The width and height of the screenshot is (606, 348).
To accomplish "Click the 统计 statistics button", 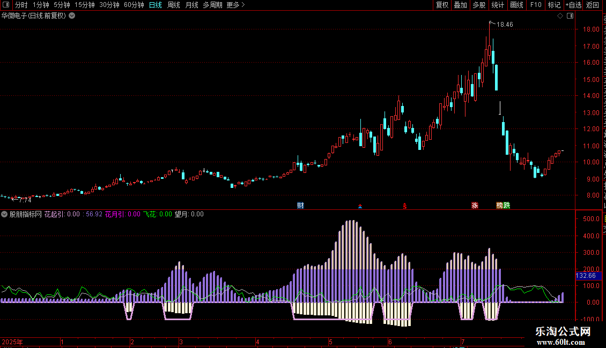I will (497, 5).
